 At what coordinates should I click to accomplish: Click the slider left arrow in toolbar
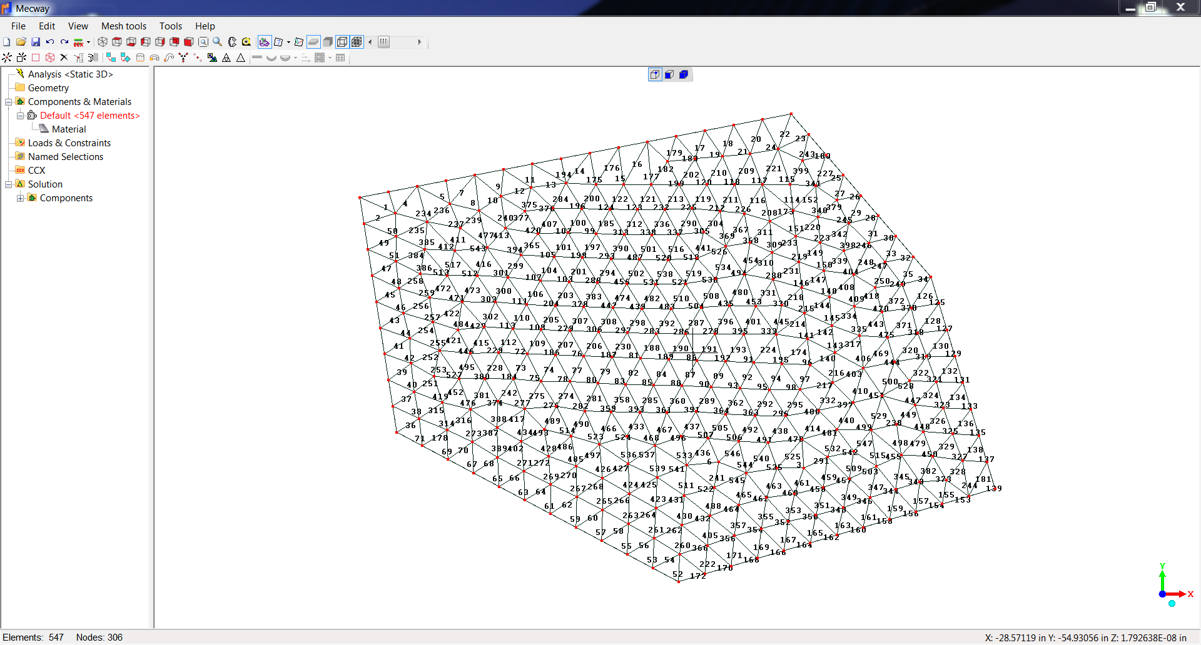[x=370, y=42]
